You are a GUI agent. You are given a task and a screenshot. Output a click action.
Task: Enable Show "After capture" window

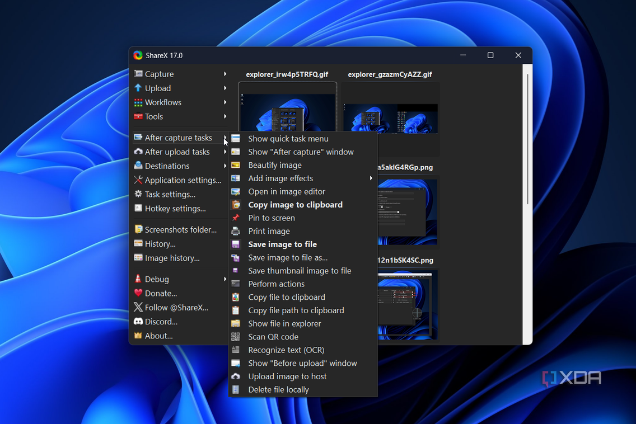click(x=303, y=152)
